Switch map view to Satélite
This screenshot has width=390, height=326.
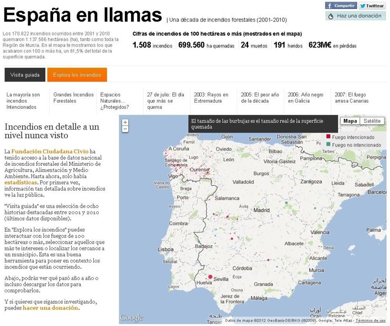(x=372, y=121)
